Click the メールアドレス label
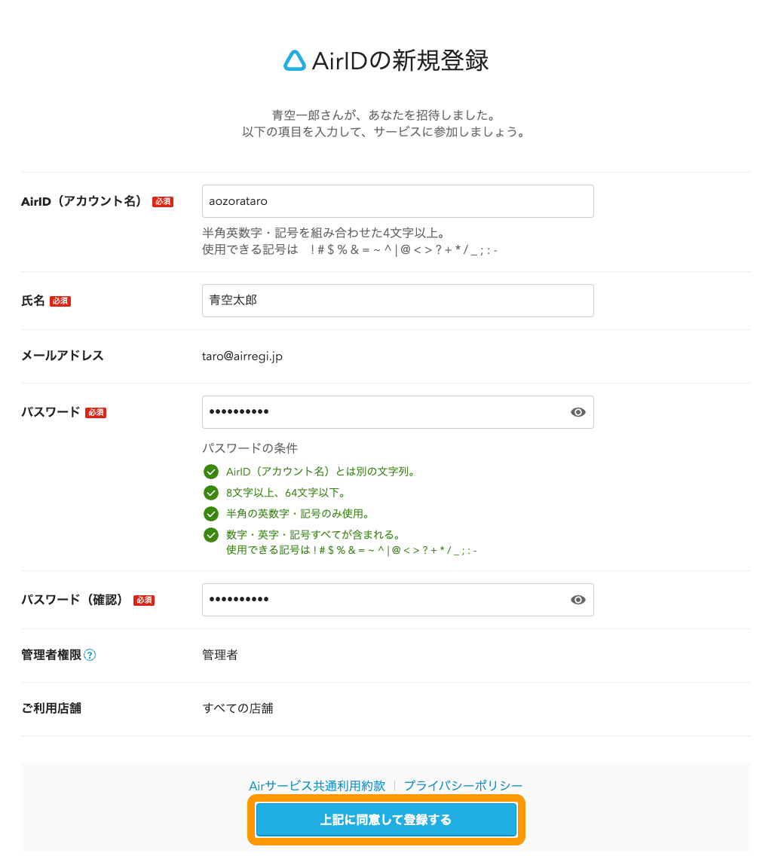 point(62,356)
